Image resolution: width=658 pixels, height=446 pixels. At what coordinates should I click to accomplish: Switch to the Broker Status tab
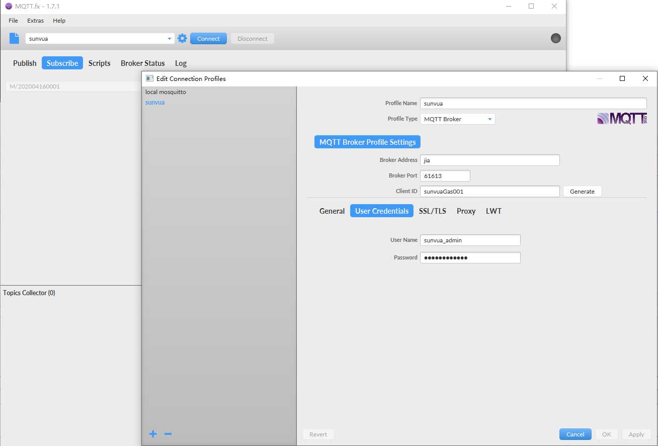pyautogui.click(x=143, y=63)
